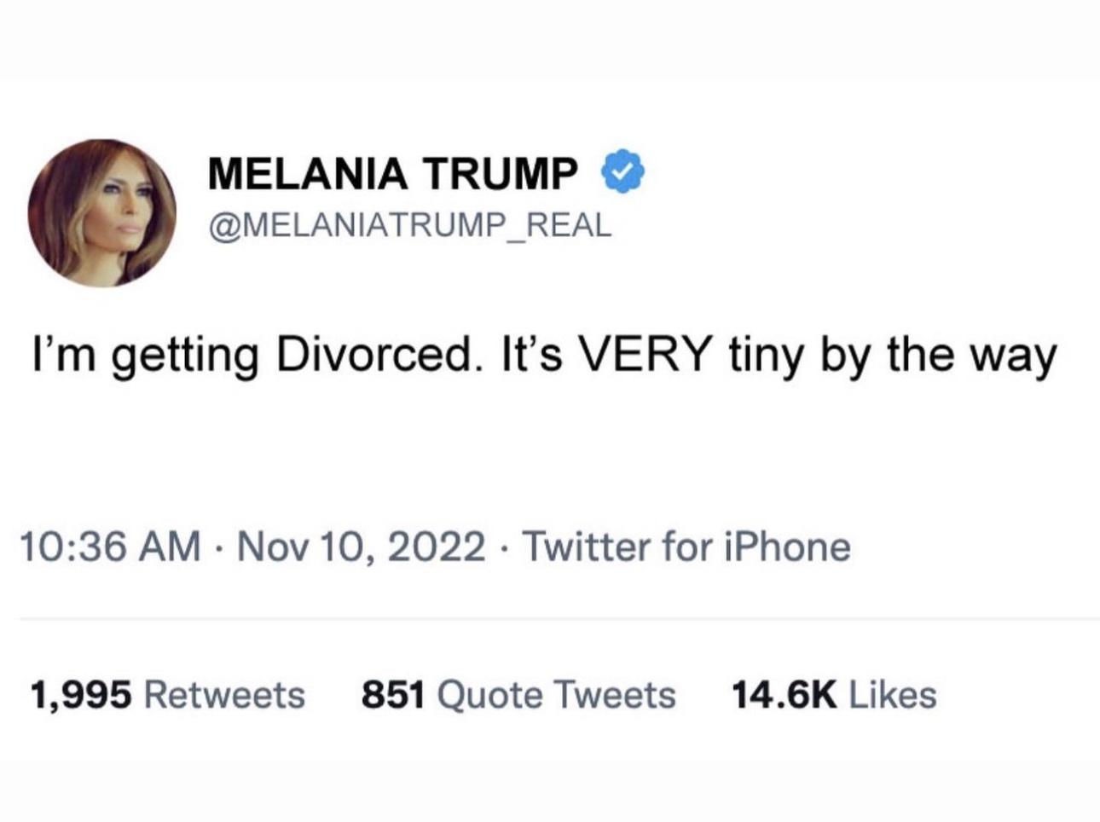Click the 1,995 retweet count number
This screenshot has height=822, width=1100.
(81, 695)
